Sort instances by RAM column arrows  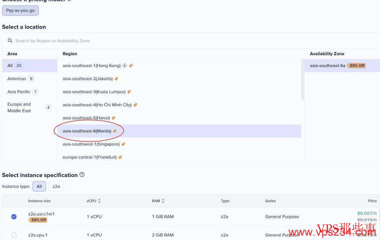[163, 201]
